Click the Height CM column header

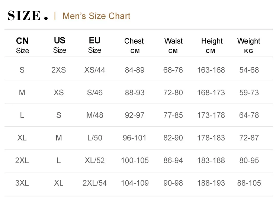click(212, 45)
